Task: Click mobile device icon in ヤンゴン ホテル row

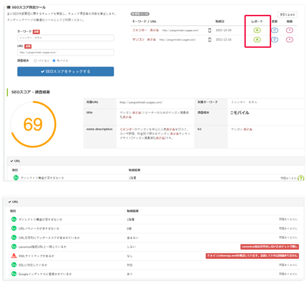Action: 209,40
